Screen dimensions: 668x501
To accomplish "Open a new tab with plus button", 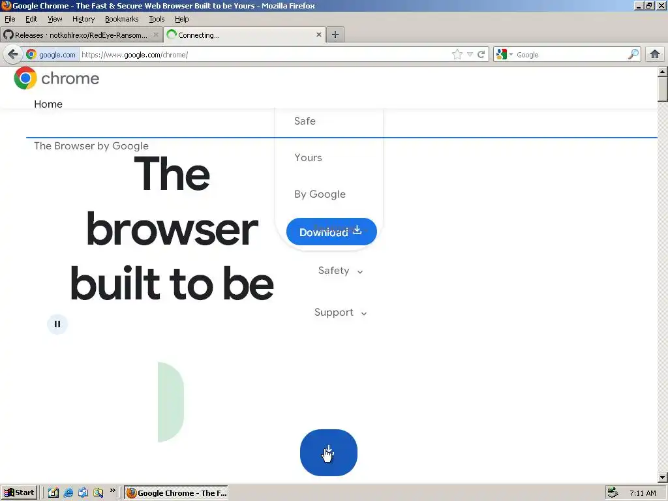I will coord(335,35).
